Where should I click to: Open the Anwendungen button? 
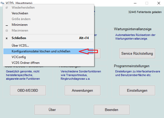point(83,90)
